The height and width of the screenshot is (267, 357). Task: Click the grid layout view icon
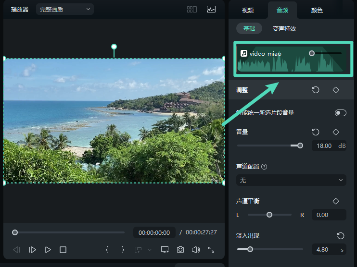click(x=191, y=9)
